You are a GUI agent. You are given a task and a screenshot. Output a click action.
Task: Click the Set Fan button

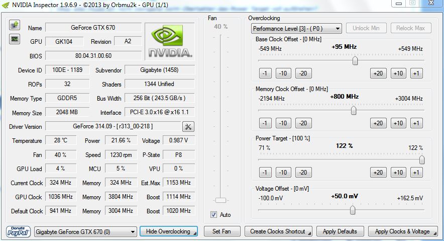(x=221, y=231)
